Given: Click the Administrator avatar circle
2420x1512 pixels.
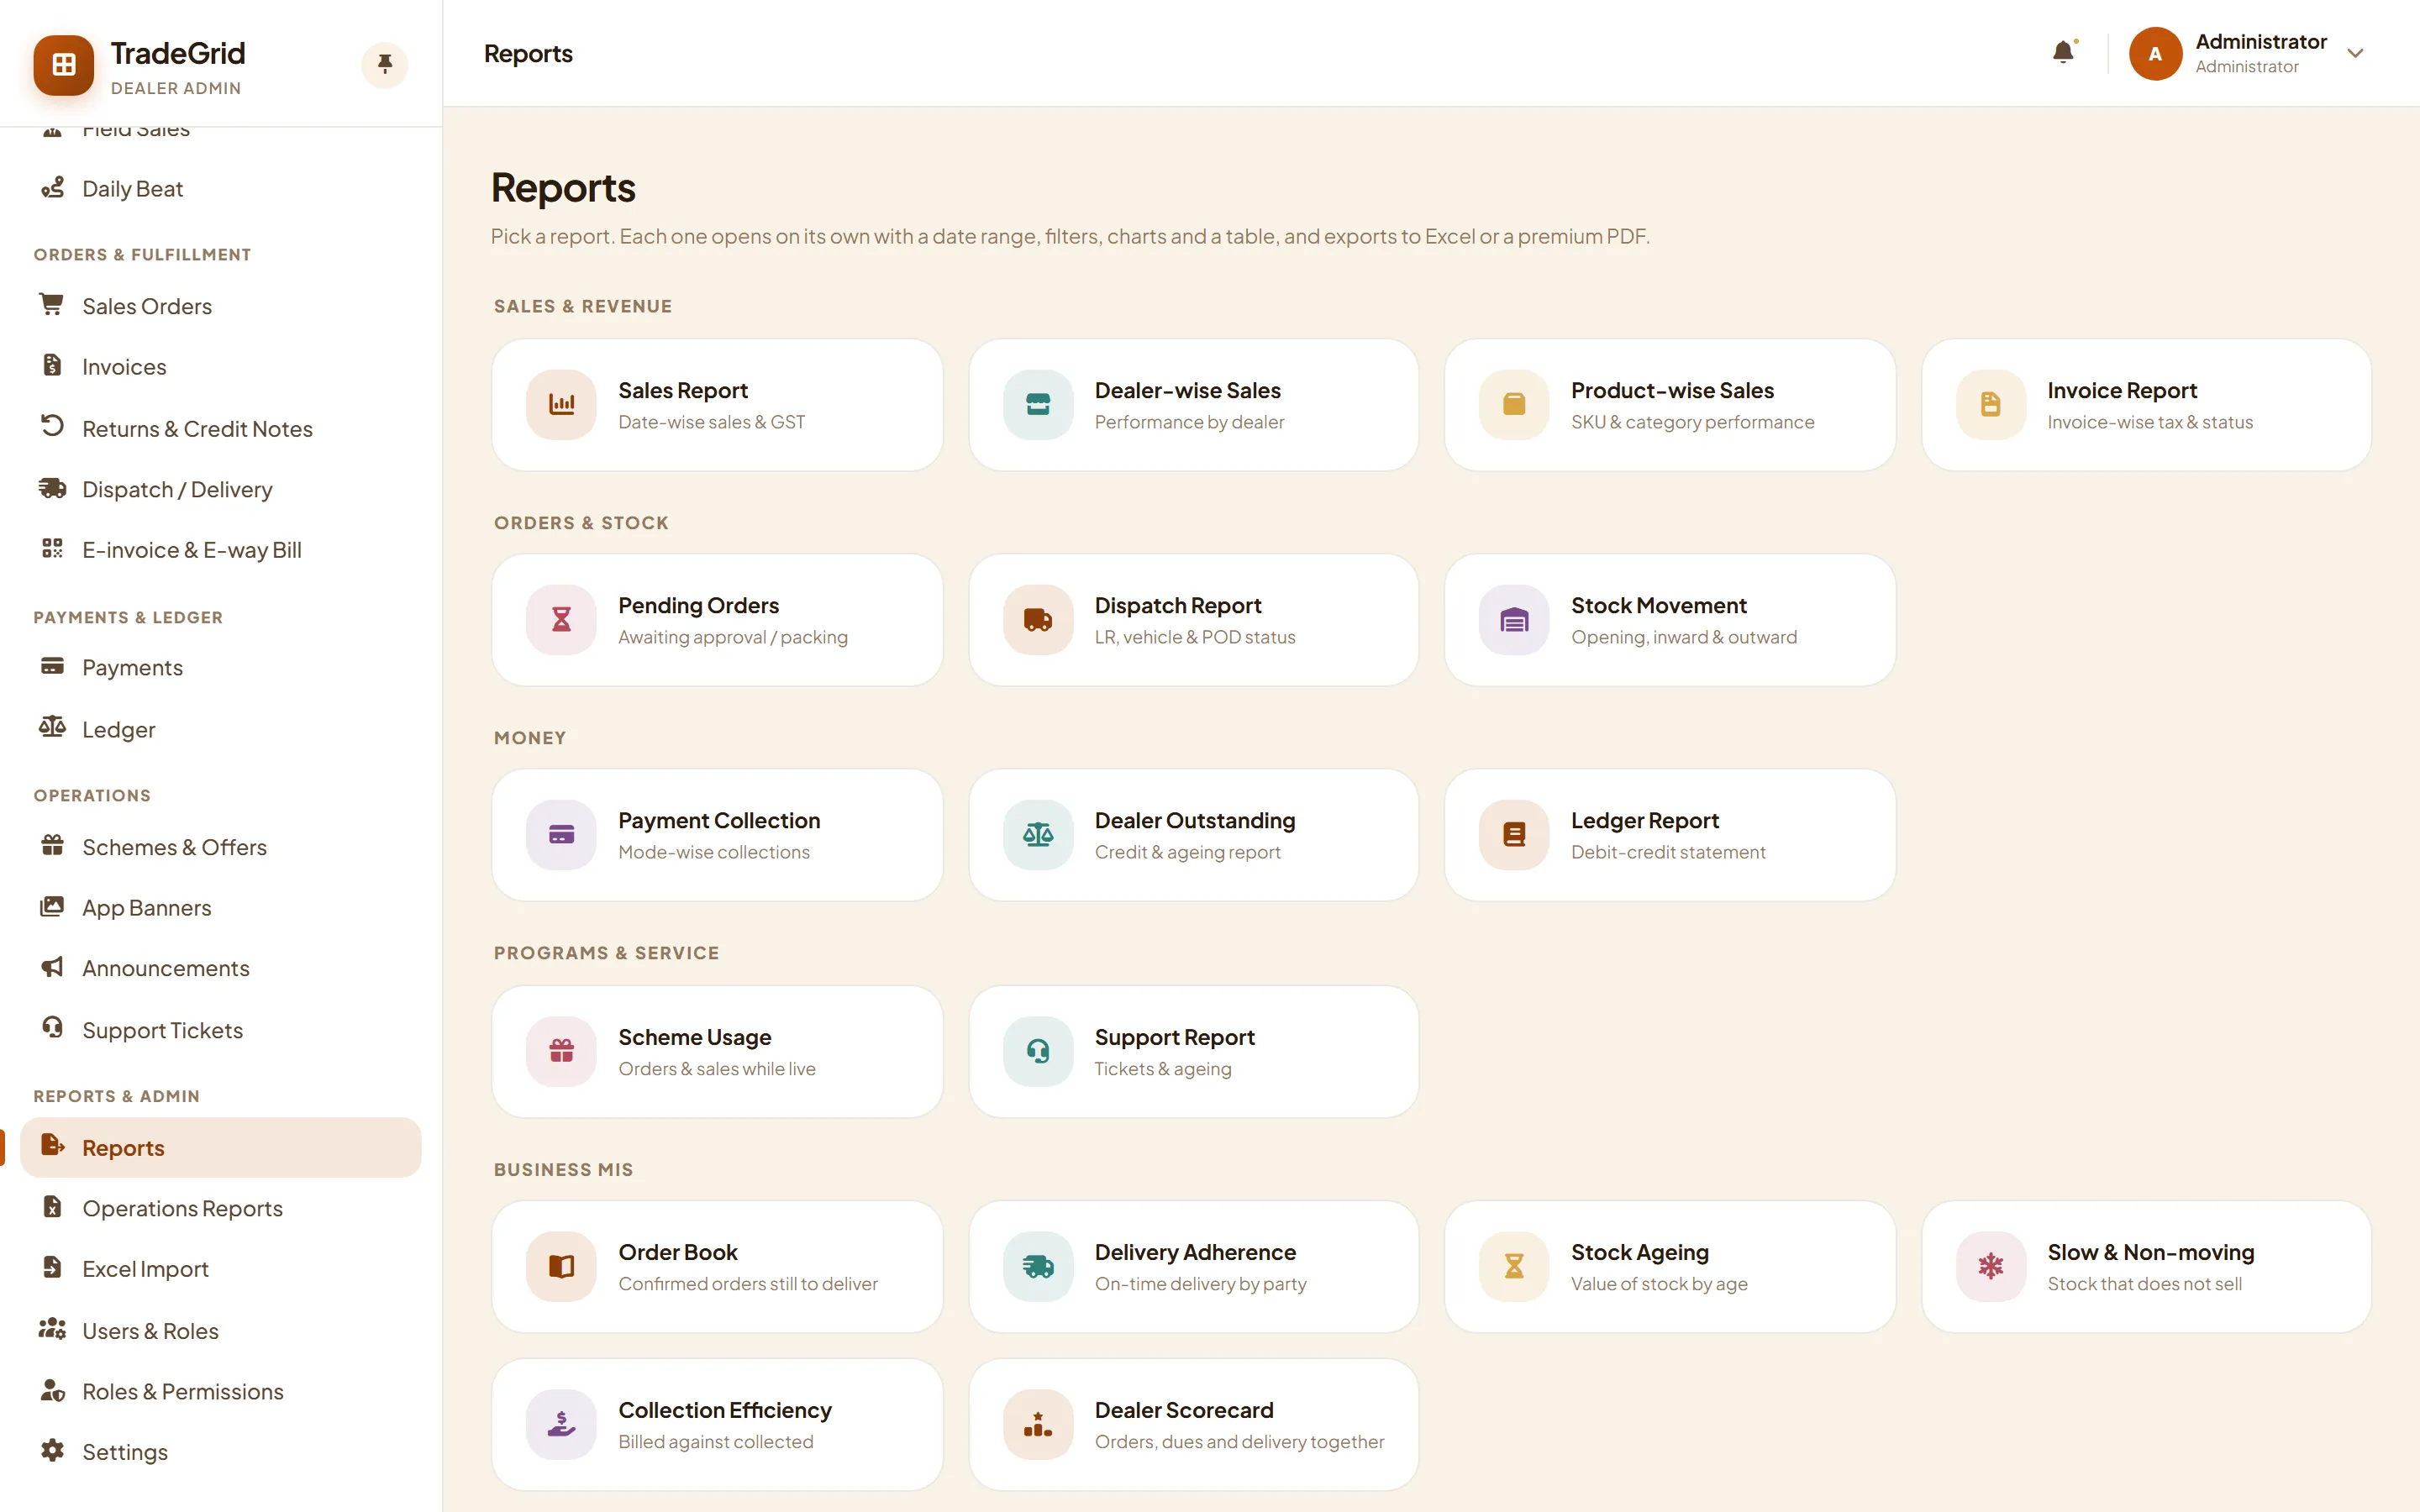Looking at the screenshot, I should click(x=2155, y=53).
